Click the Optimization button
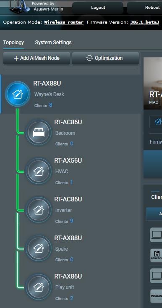 coord(105,58)
